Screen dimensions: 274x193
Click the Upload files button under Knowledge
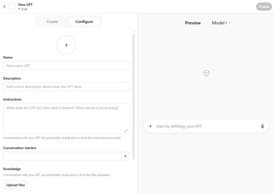coord(16,185)
